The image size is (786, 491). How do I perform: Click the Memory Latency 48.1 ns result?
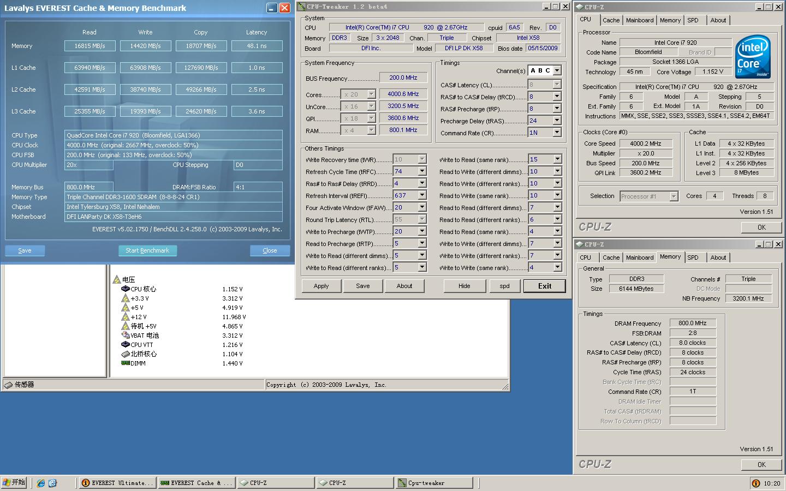click(x=257, y=46)
